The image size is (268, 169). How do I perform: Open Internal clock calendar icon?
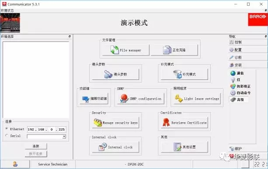pyautogui.click(x=103, y=147)
